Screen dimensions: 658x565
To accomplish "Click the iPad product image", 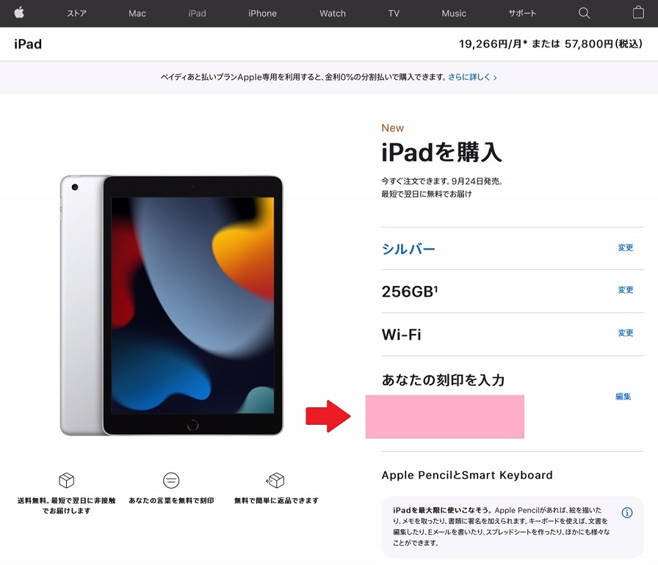I will pyautogui.click(x=172, y=305).
